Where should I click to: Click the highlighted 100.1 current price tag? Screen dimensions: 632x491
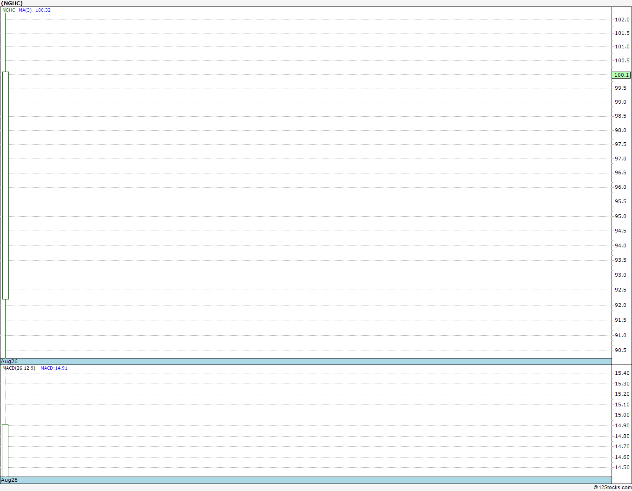[x=621, y=75]
